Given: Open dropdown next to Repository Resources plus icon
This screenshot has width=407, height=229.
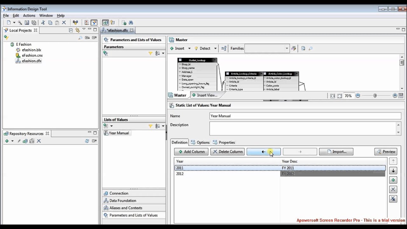Looking at the screenshot, I should coord(12,141).
